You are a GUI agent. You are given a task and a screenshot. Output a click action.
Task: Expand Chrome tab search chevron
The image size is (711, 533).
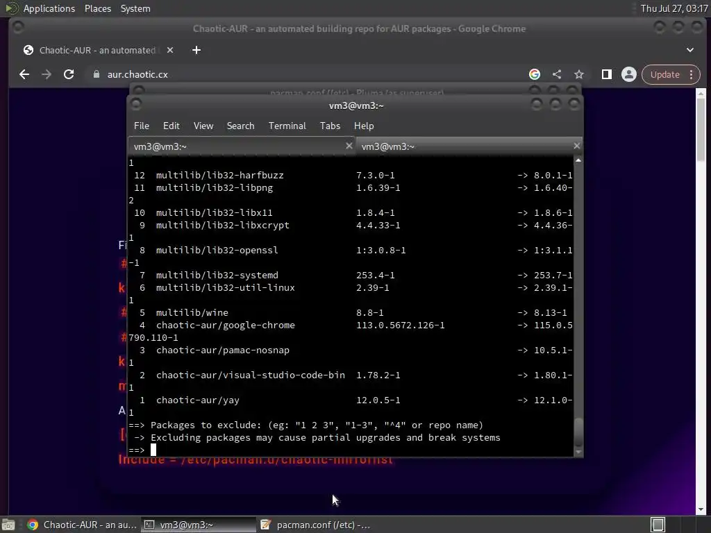pyautogui.click(x=690, y=50)
